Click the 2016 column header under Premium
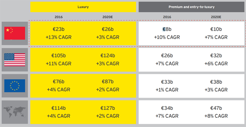 (x=167, y=17)
